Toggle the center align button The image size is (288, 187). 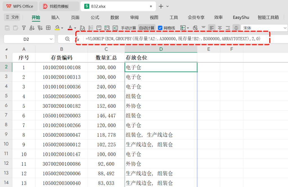pyautogui.click(x=220, y=28)
